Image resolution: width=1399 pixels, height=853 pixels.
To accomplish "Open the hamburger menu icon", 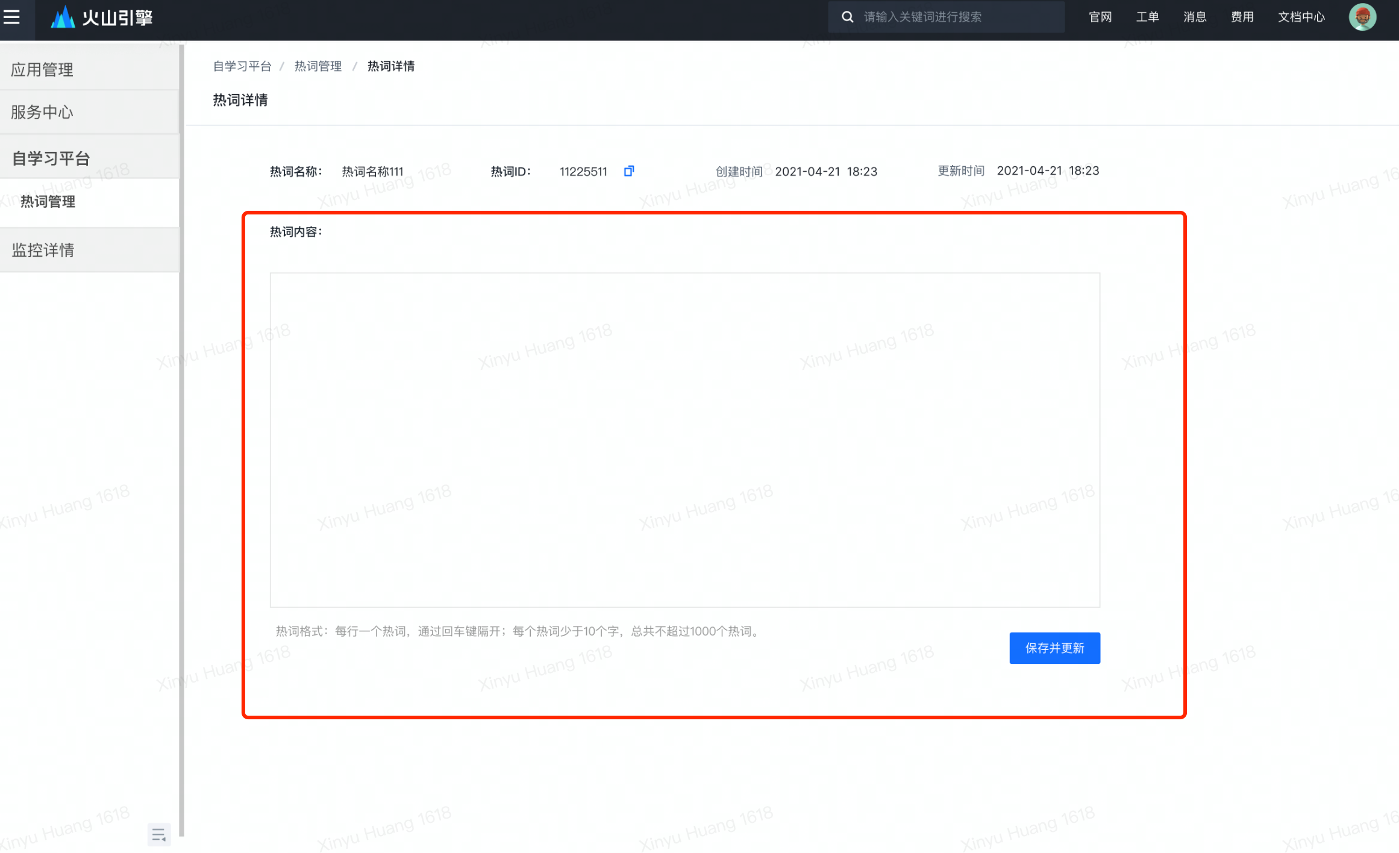I will tap(11, 17).
